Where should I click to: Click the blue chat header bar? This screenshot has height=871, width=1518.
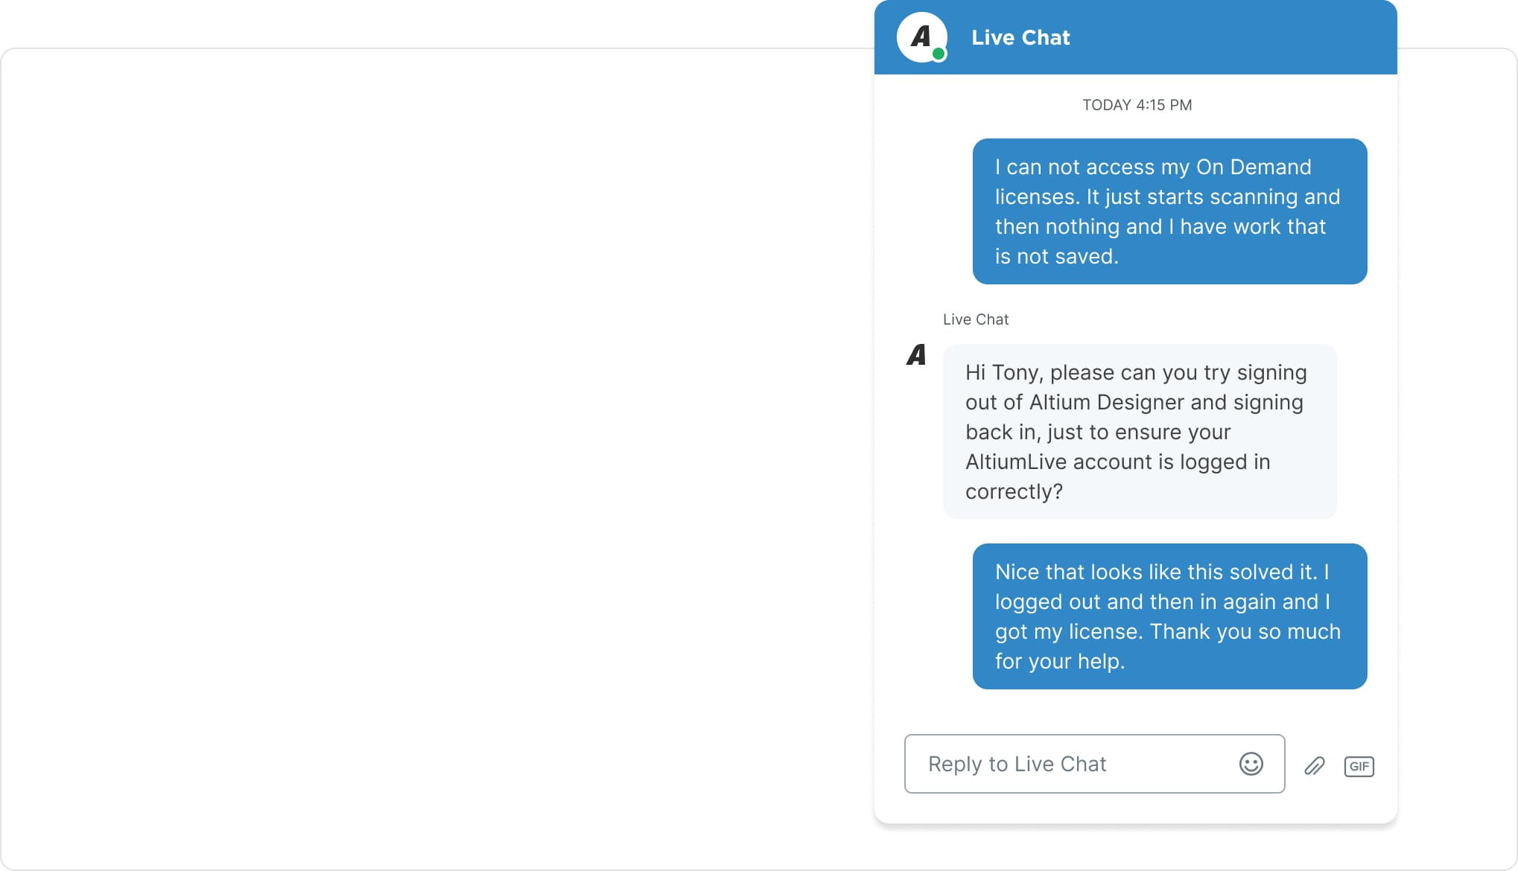click(x=1229, y=37)
